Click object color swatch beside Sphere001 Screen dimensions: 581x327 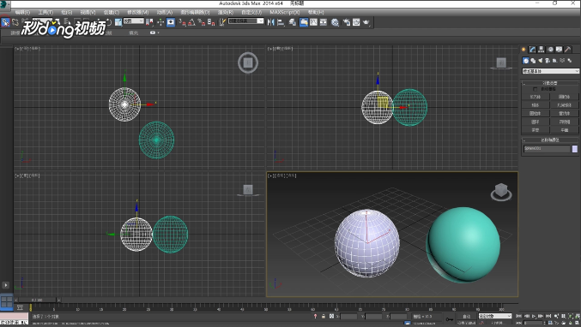coord(575,149)
